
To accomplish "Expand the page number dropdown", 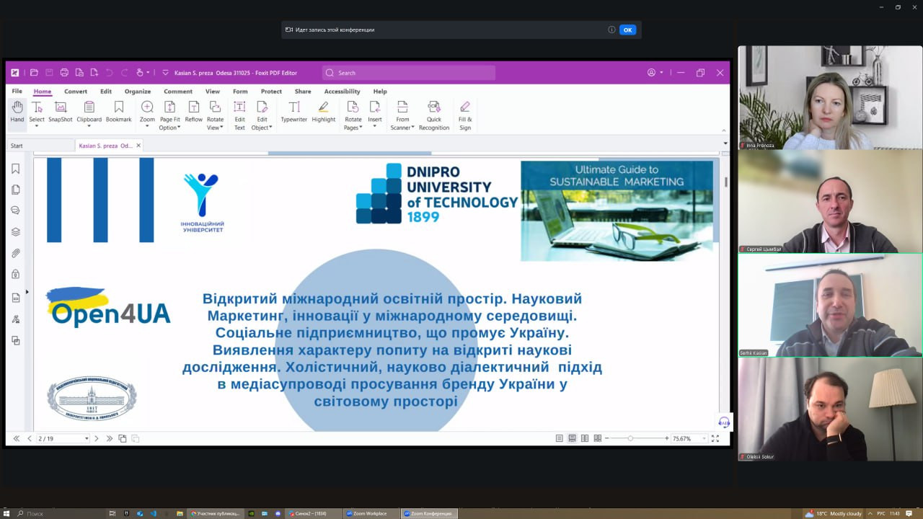I will 87,438.
